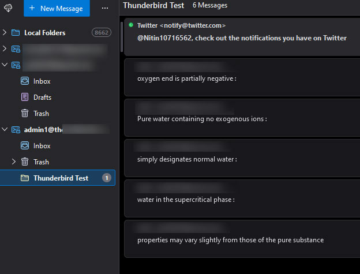Click the Thunderbird Test header title
The height and width of the screenshot is (274, 360).
point(153,5)
